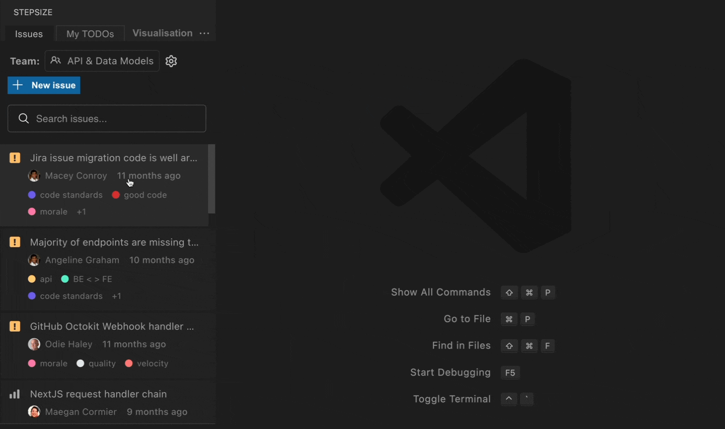Click the bar chart icon on NextJS issue
The height and width of the screenshot is (429, 725).
tap(14, 393)
